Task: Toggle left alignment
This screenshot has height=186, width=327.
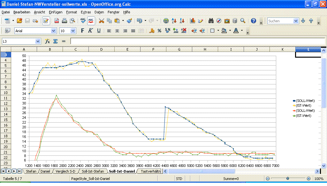Action: coord(109,31)
